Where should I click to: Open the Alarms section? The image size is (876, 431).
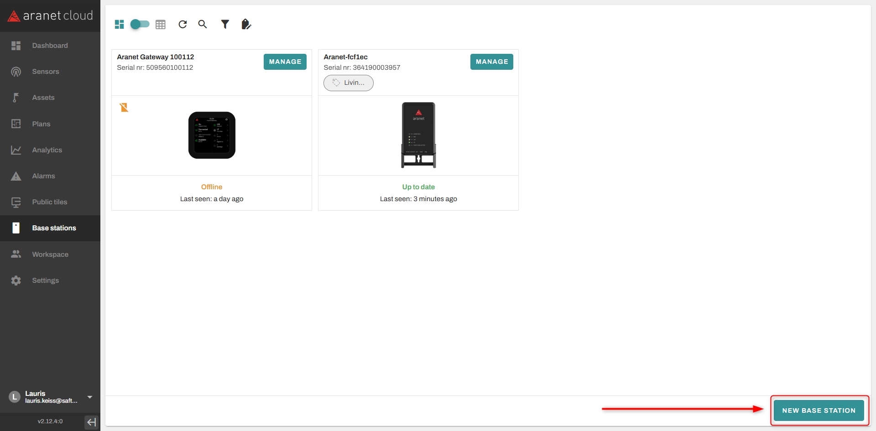pos(43,176)
